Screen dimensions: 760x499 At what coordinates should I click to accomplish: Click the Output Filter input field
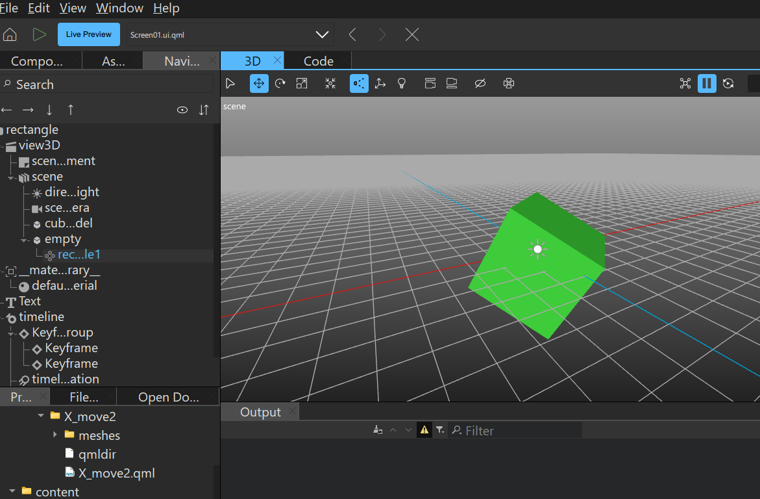pyautogui.click(x=519, y=430)
